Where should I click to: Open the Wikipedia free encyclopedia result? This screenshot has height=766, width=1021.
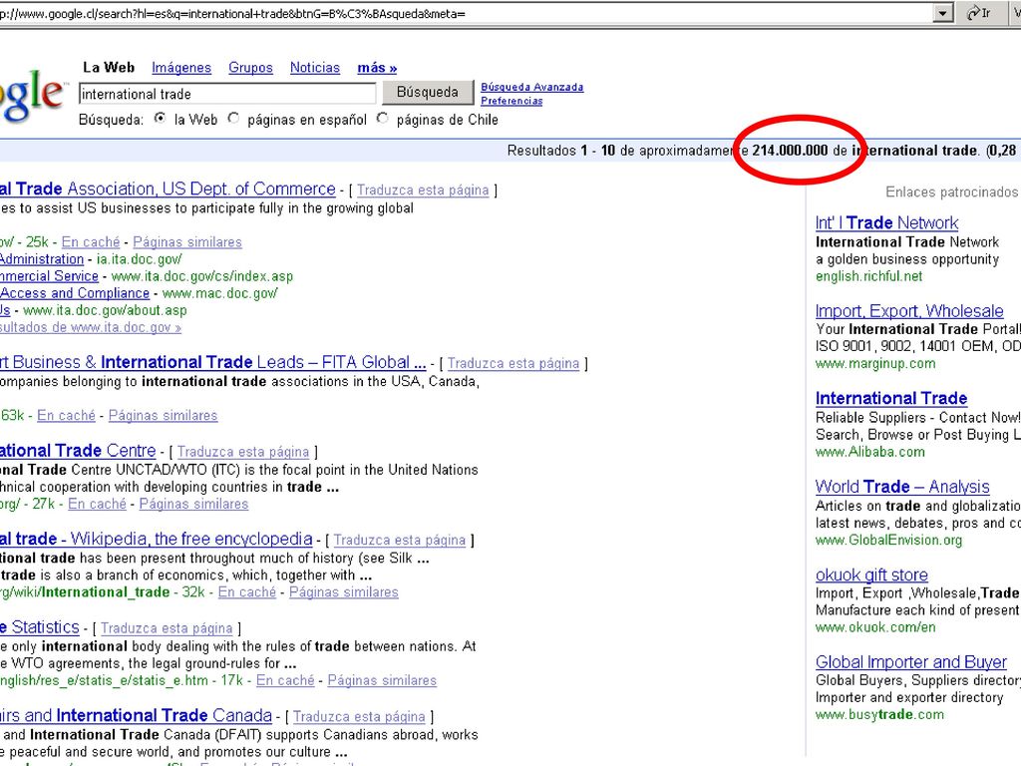(x=157, y=539)
